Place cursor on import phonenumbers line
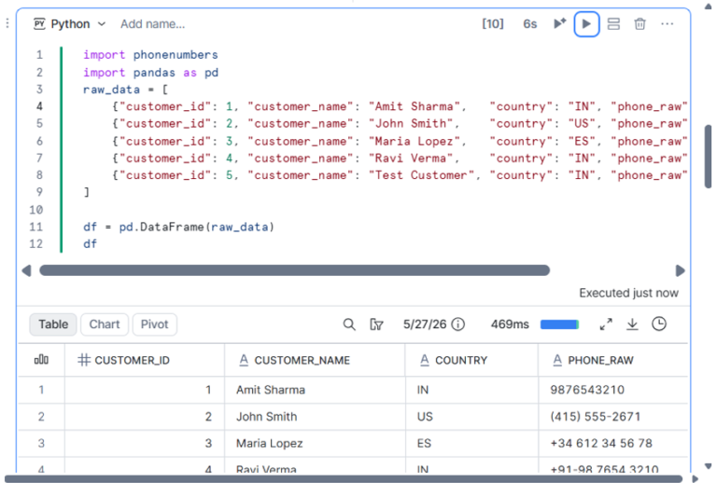Screen dimensions: 717x483 150,55
